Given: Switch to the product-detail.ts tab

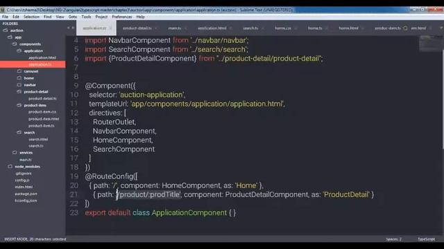Looking at the screenshot, I should 137,28.
